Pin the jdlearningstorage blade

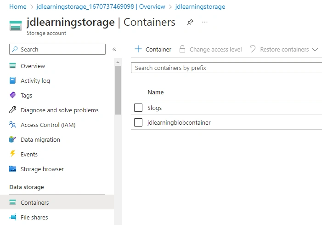(190, 22)
